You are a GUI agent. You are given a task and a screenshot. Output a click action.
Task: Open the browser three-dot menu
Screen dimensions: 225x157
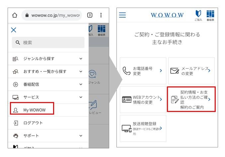click(101, 15)
